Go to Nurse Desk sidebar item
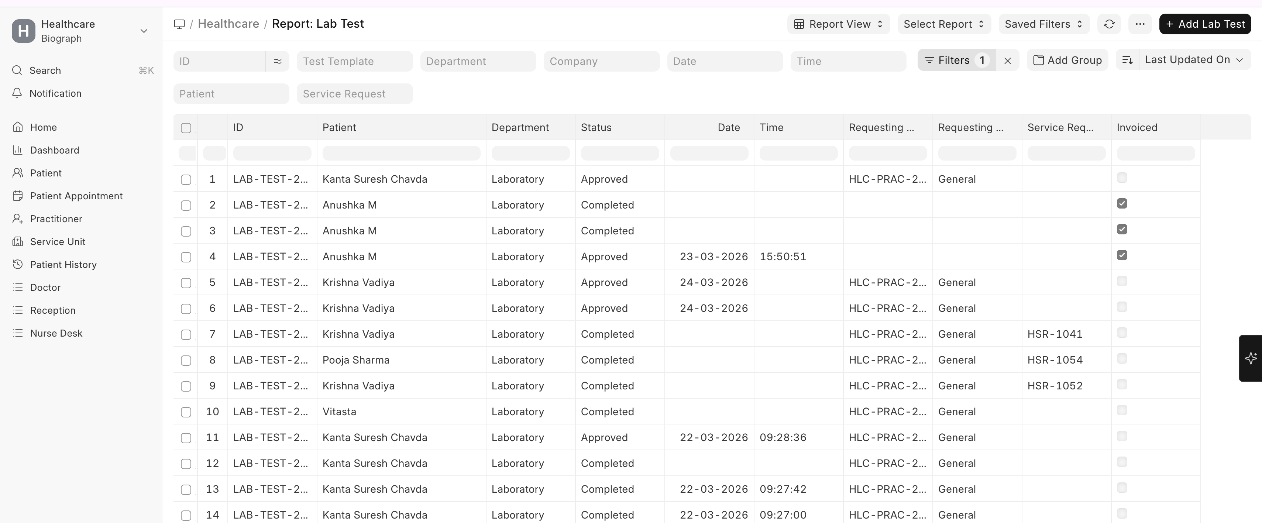The image size is (1262, 523). tap(56, 333)
